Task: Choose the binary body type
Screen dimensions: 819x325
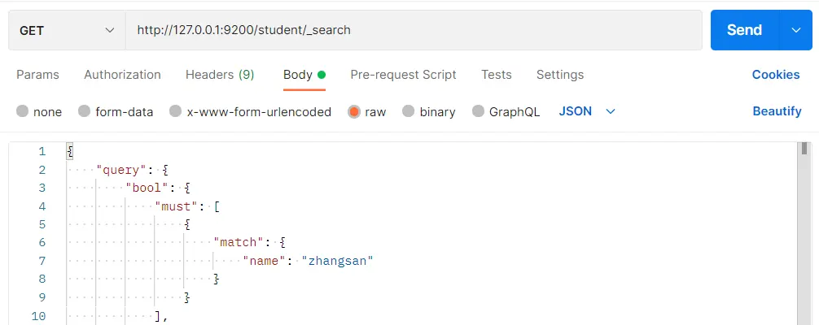Action: pos(408,111)
